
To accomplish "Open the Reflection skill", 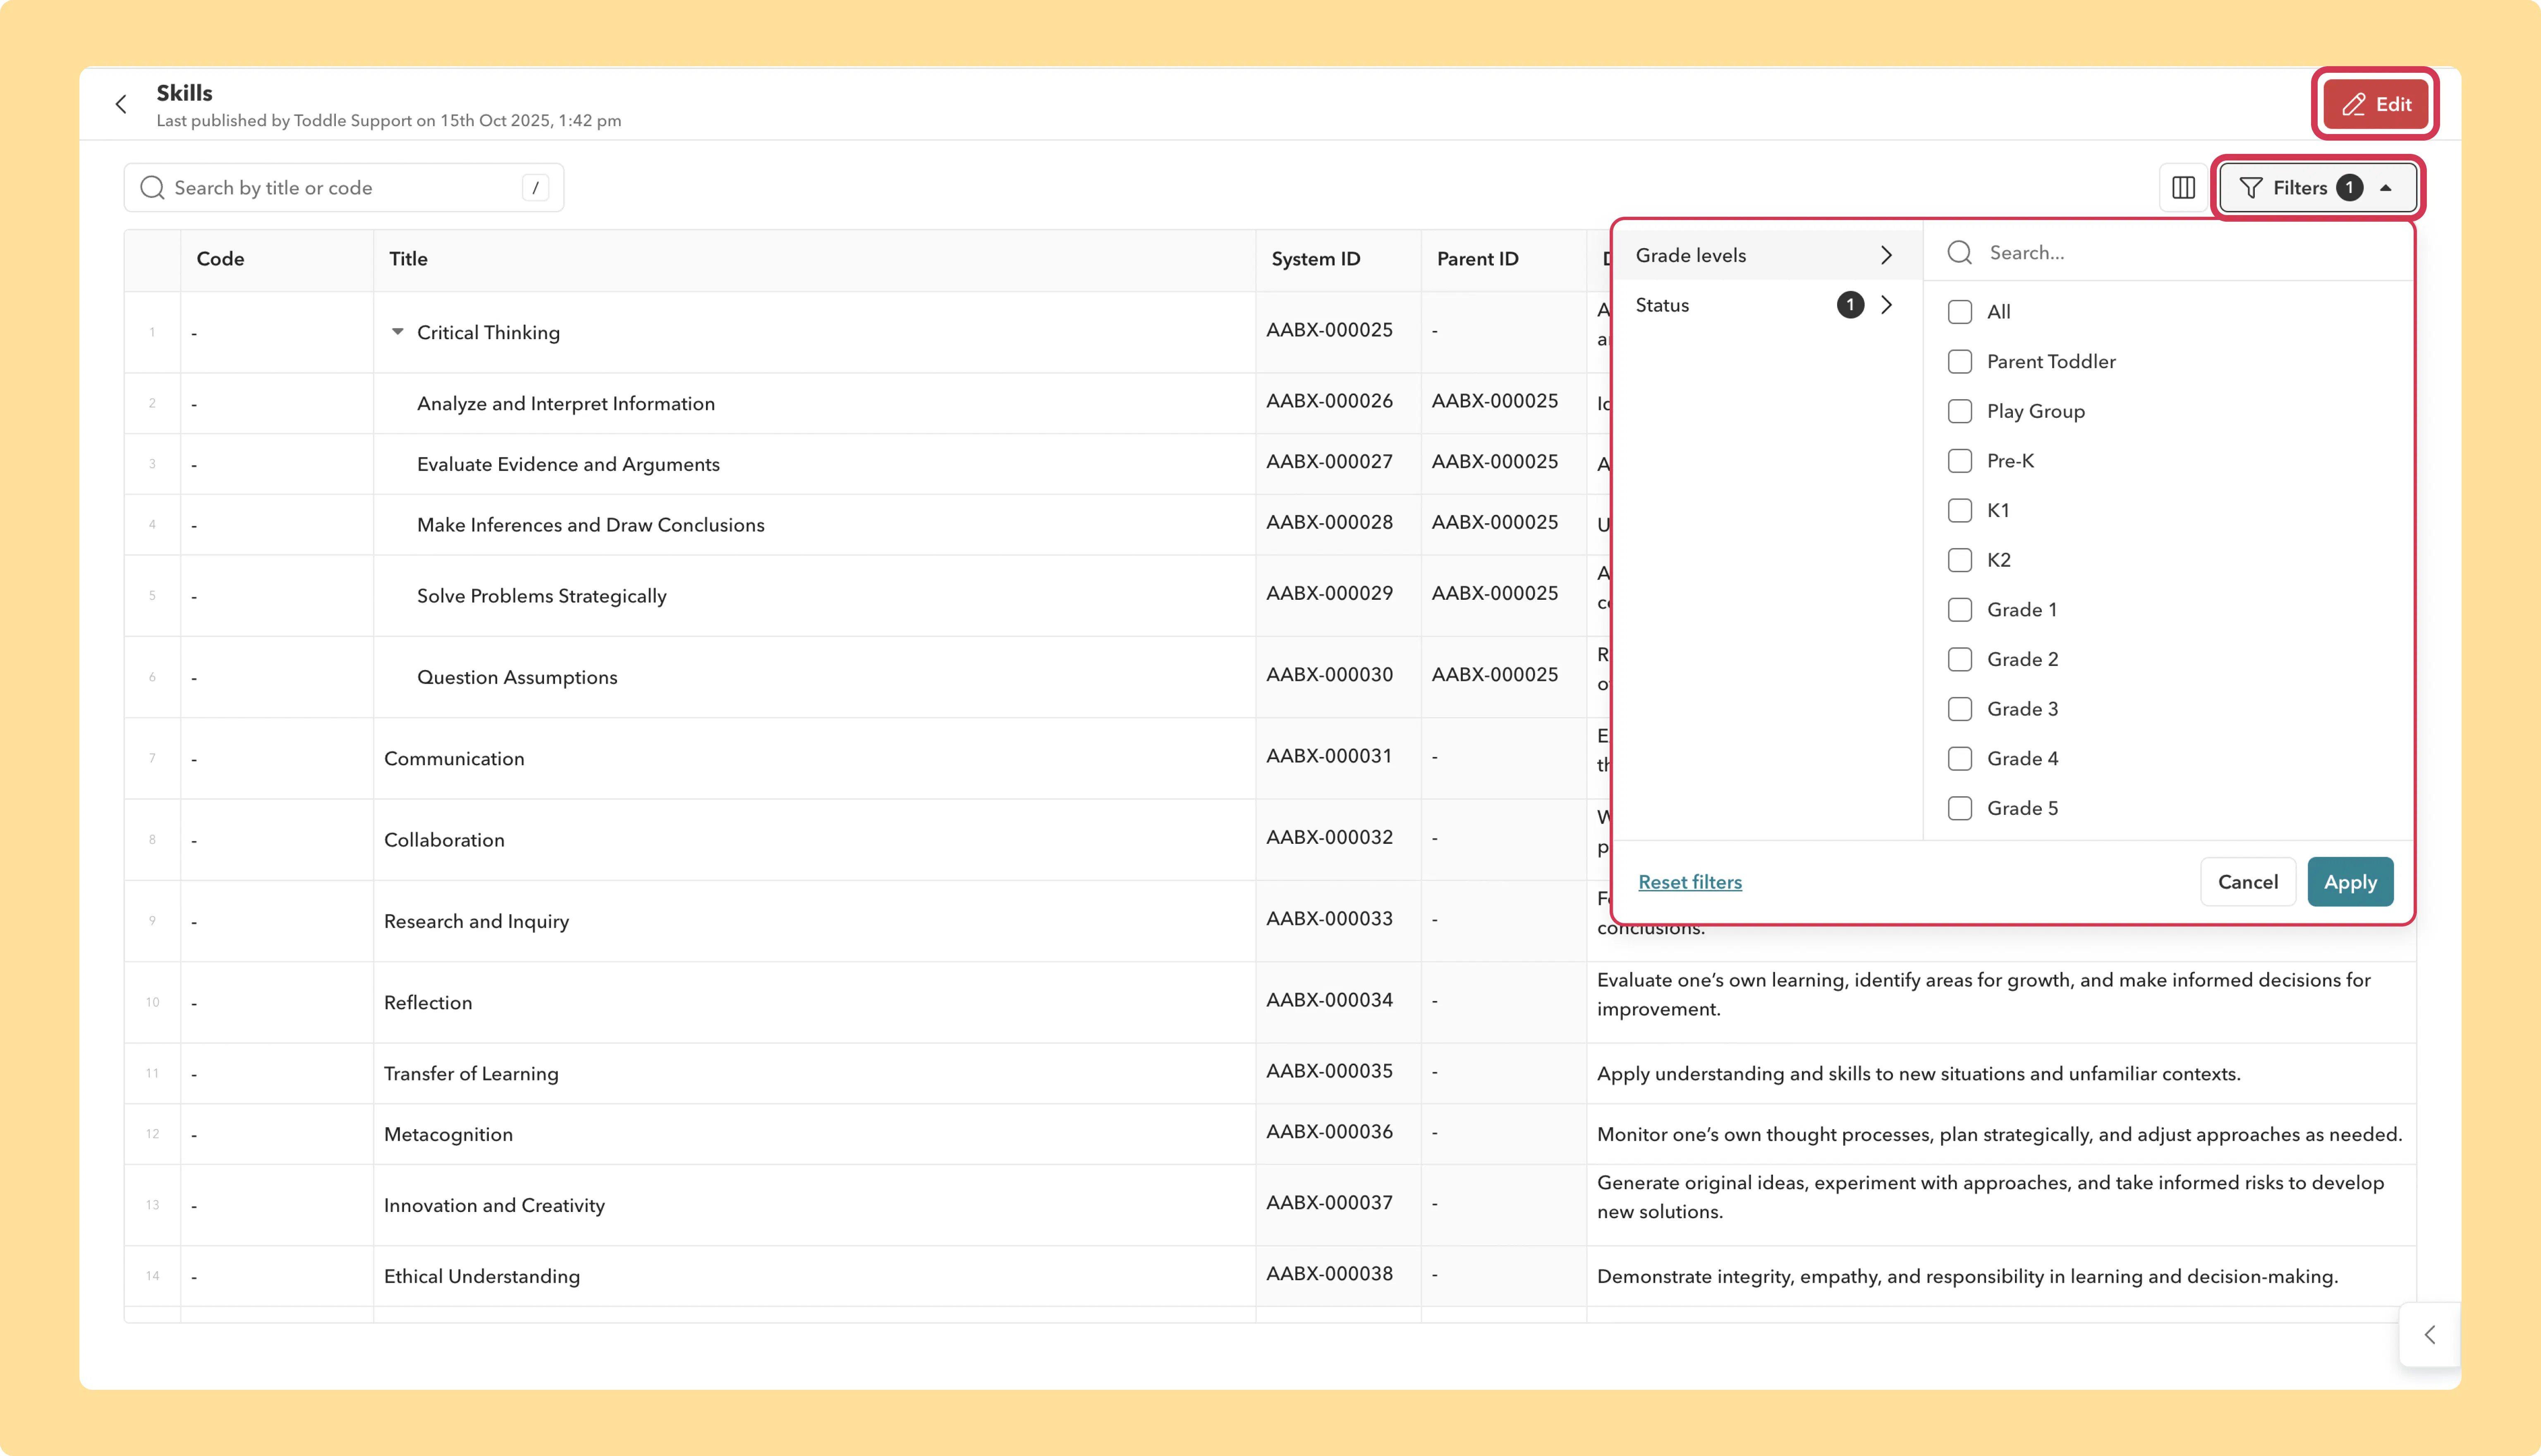I will click(x=428, y=1003).
